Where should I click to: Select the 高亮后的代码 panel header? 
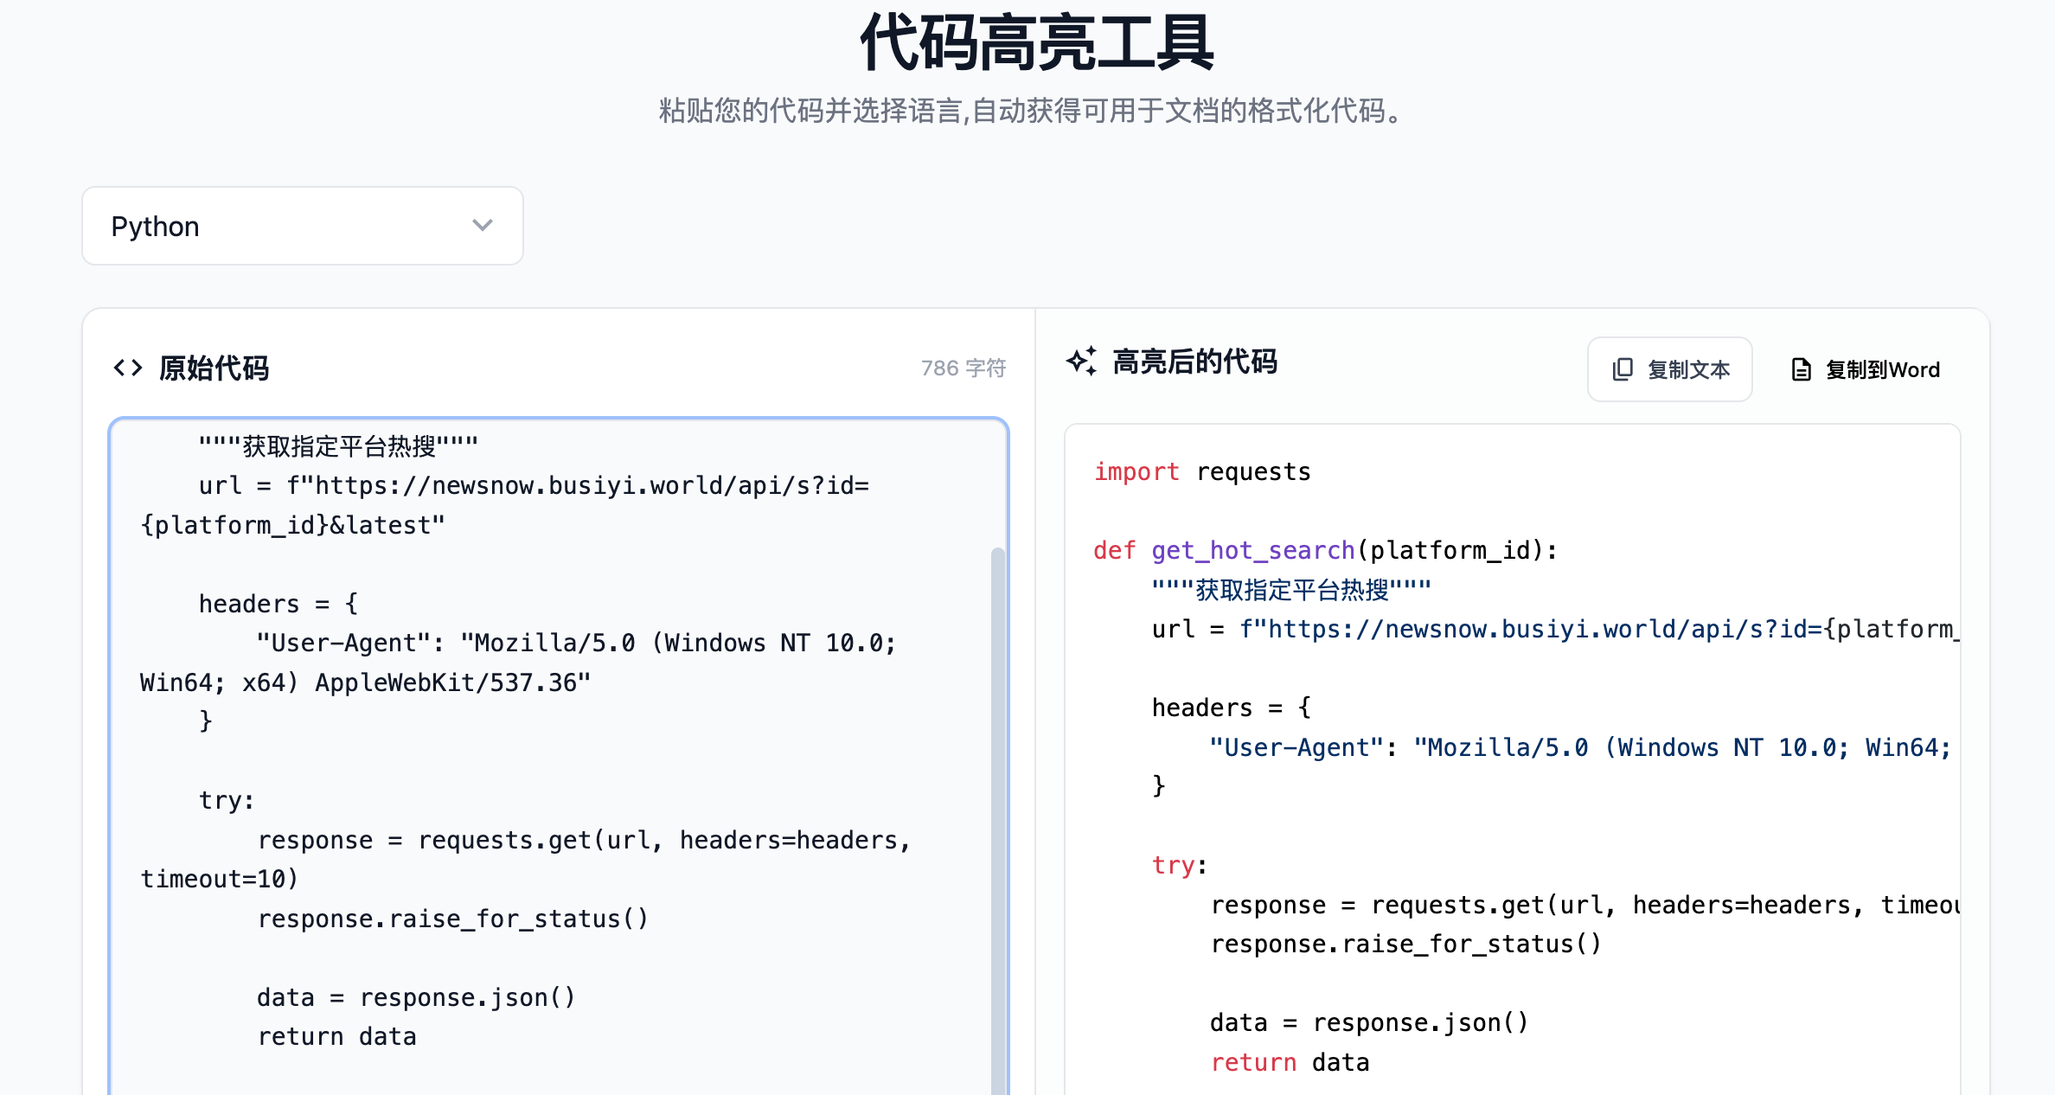(1197, 362)
